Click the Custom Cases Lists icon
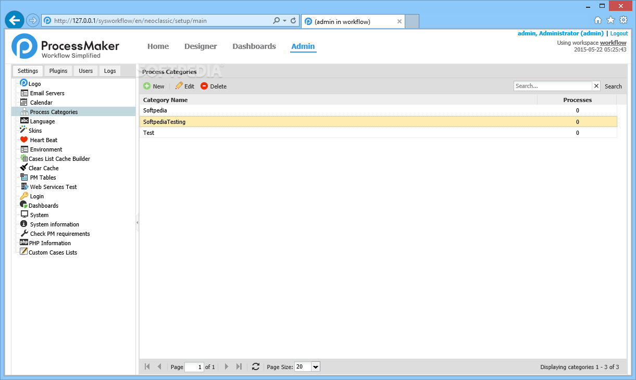 (x=23, y=252)
